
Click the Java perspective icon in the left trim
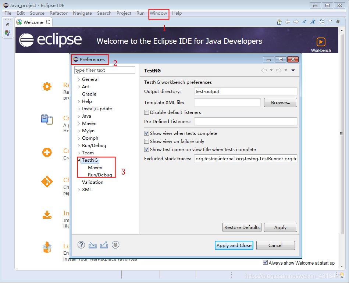point(7,32)
